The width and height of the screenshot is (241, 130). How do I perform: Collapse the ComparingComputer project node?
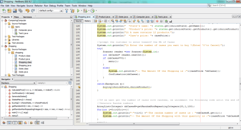(2, 20)
